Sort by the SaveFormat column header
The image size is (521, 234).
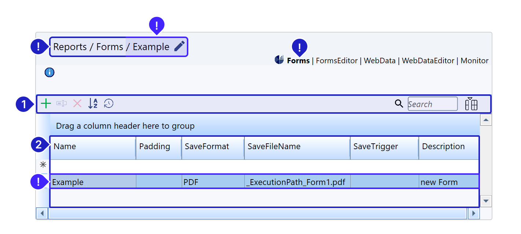(213, 148)
